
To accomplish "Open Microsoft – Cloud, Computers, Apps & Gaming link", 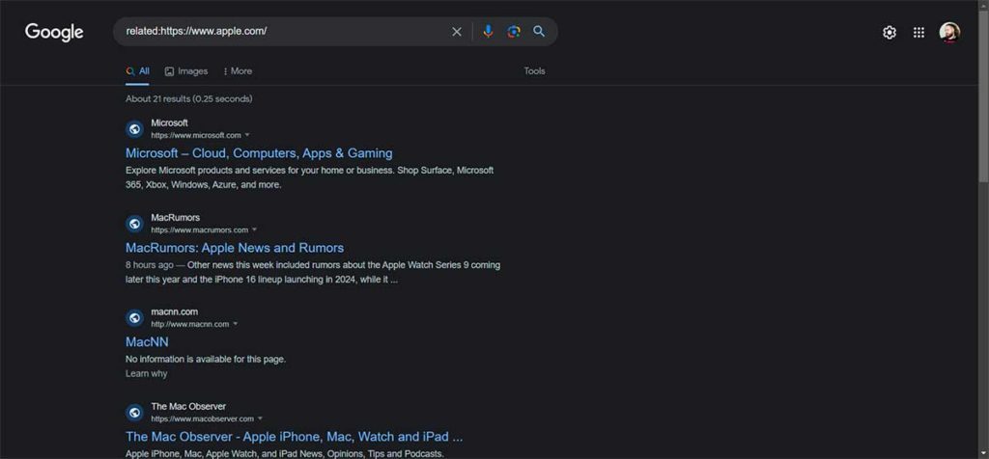I will click(259, 153).
